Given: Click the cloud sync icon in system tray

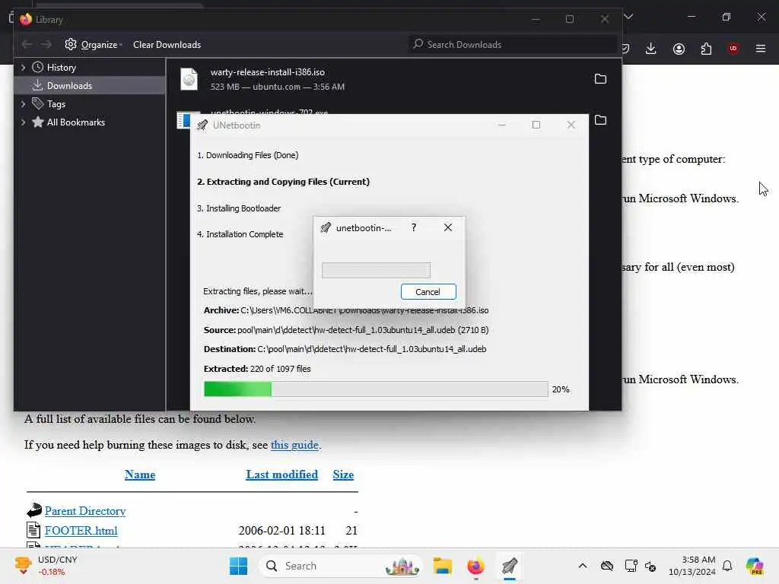Looking at the screenshot, I should click(607, 566).
